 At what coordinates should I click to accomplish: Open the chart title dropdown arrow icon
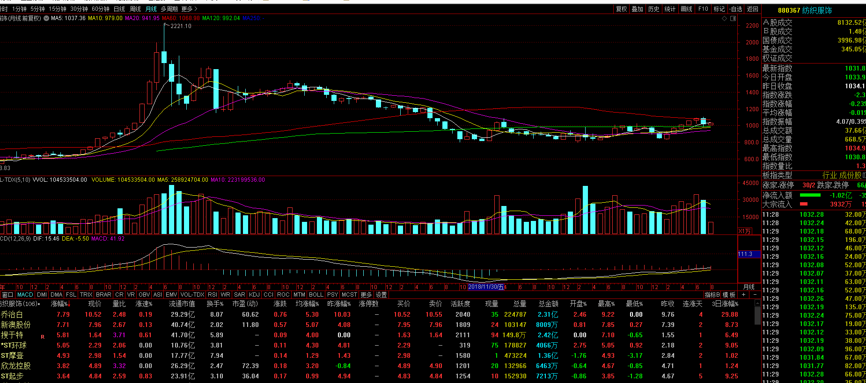click(46, 18)
